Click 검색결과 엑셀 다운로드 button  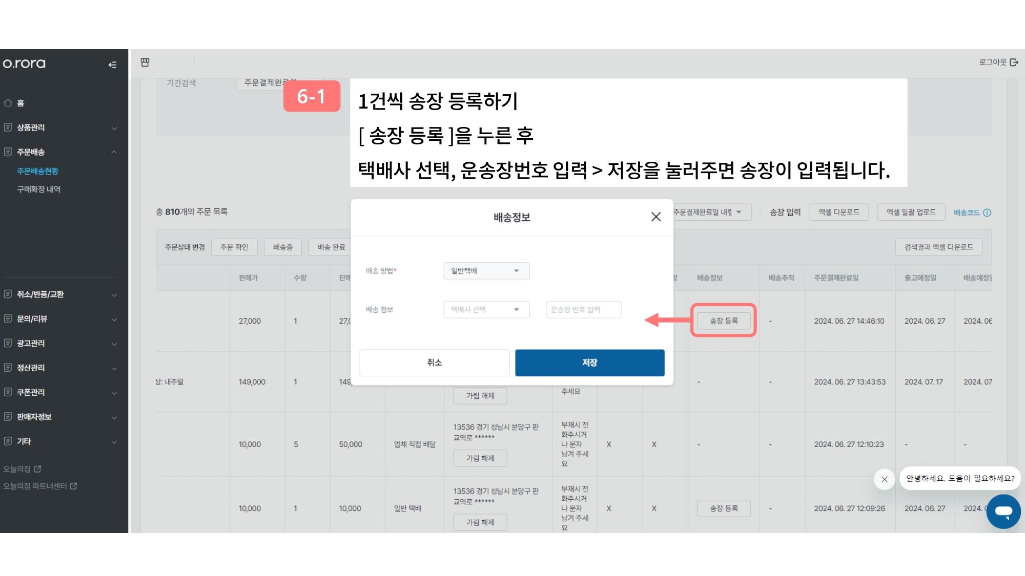tap(939, 247)
